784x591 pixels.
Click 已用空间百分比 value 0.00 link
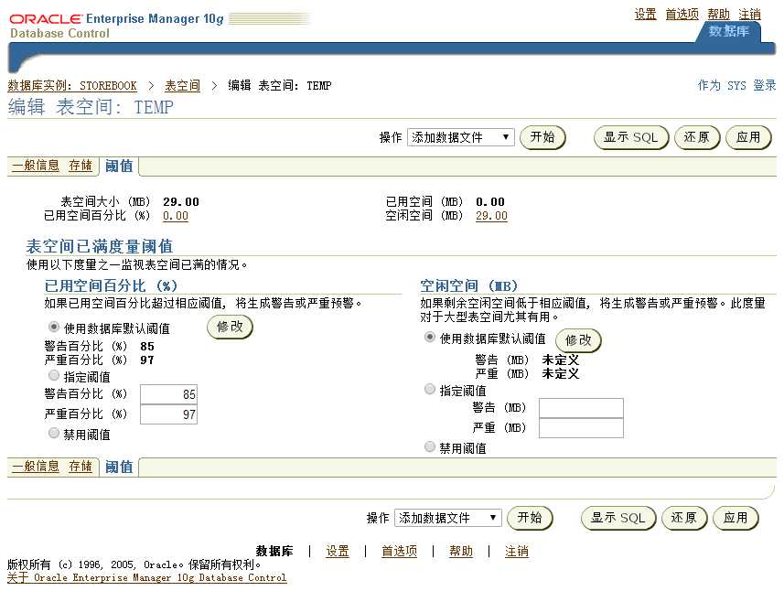pos(176,216)
